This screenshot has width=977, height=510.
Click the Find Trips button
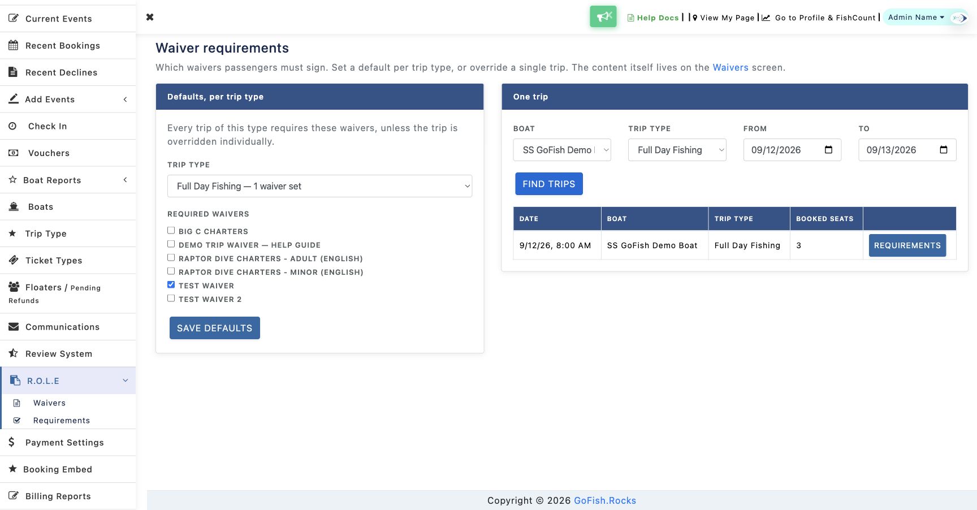click(549, 184)
